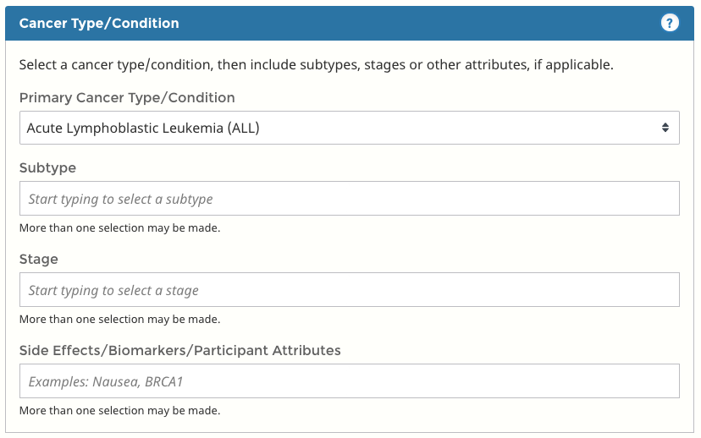Viewport: 701px width, 438px height.
Task: Click the 'Stage' field label
Action: 38,260
